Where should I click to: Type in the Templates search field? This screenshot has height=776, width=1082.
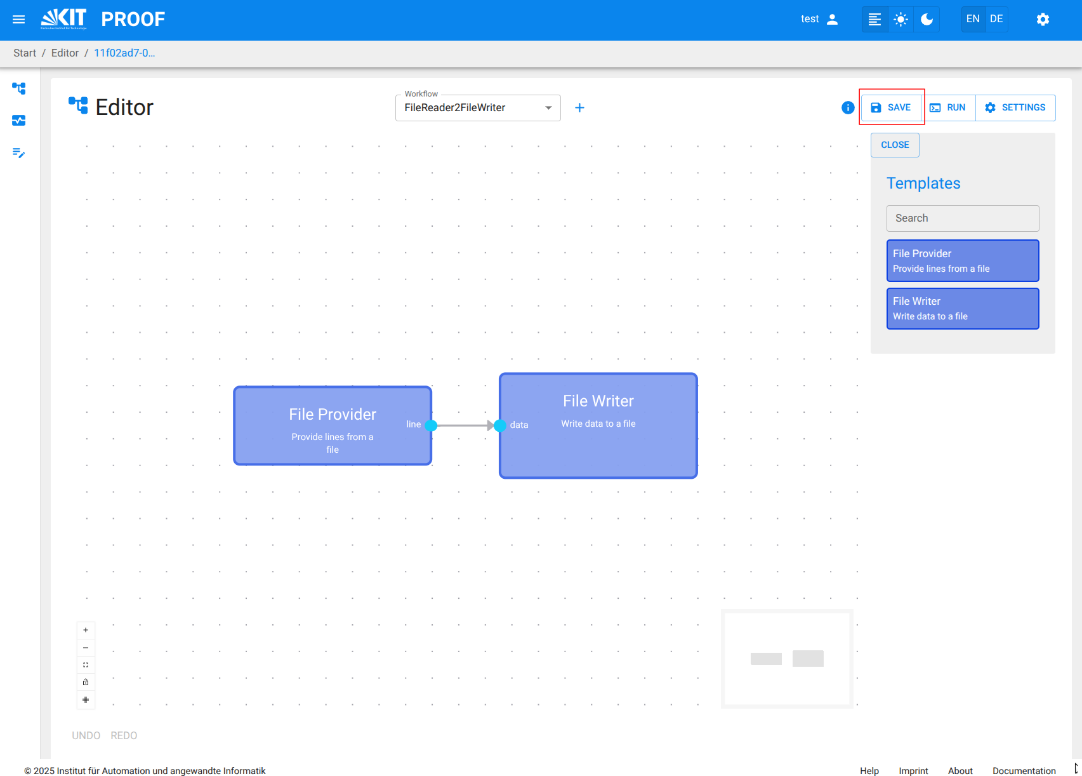point(962,218)
